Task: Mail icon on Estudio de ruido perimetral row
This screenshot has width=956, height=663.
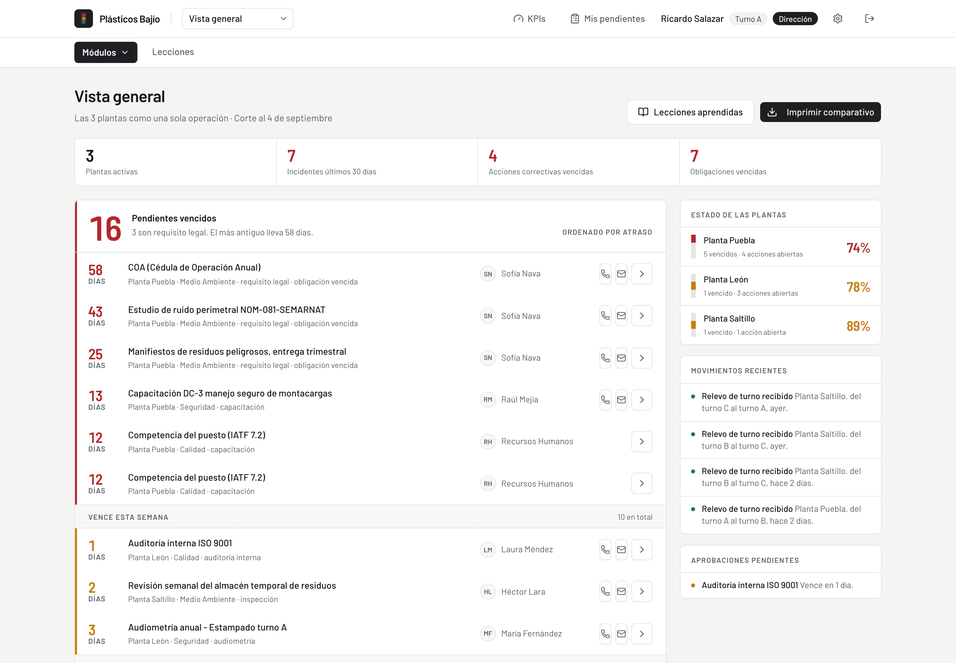Action: 621,316
